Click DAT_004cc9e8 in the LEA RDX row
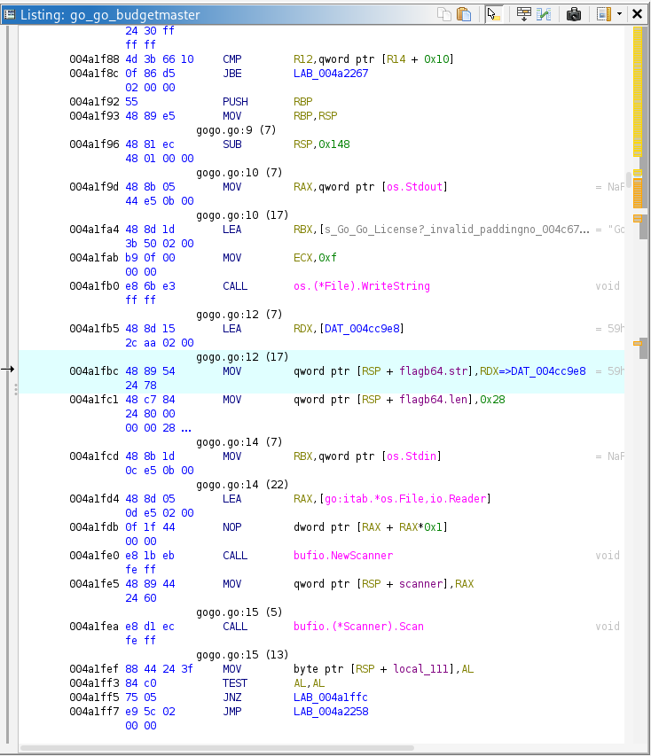 (x=362, y=329)
